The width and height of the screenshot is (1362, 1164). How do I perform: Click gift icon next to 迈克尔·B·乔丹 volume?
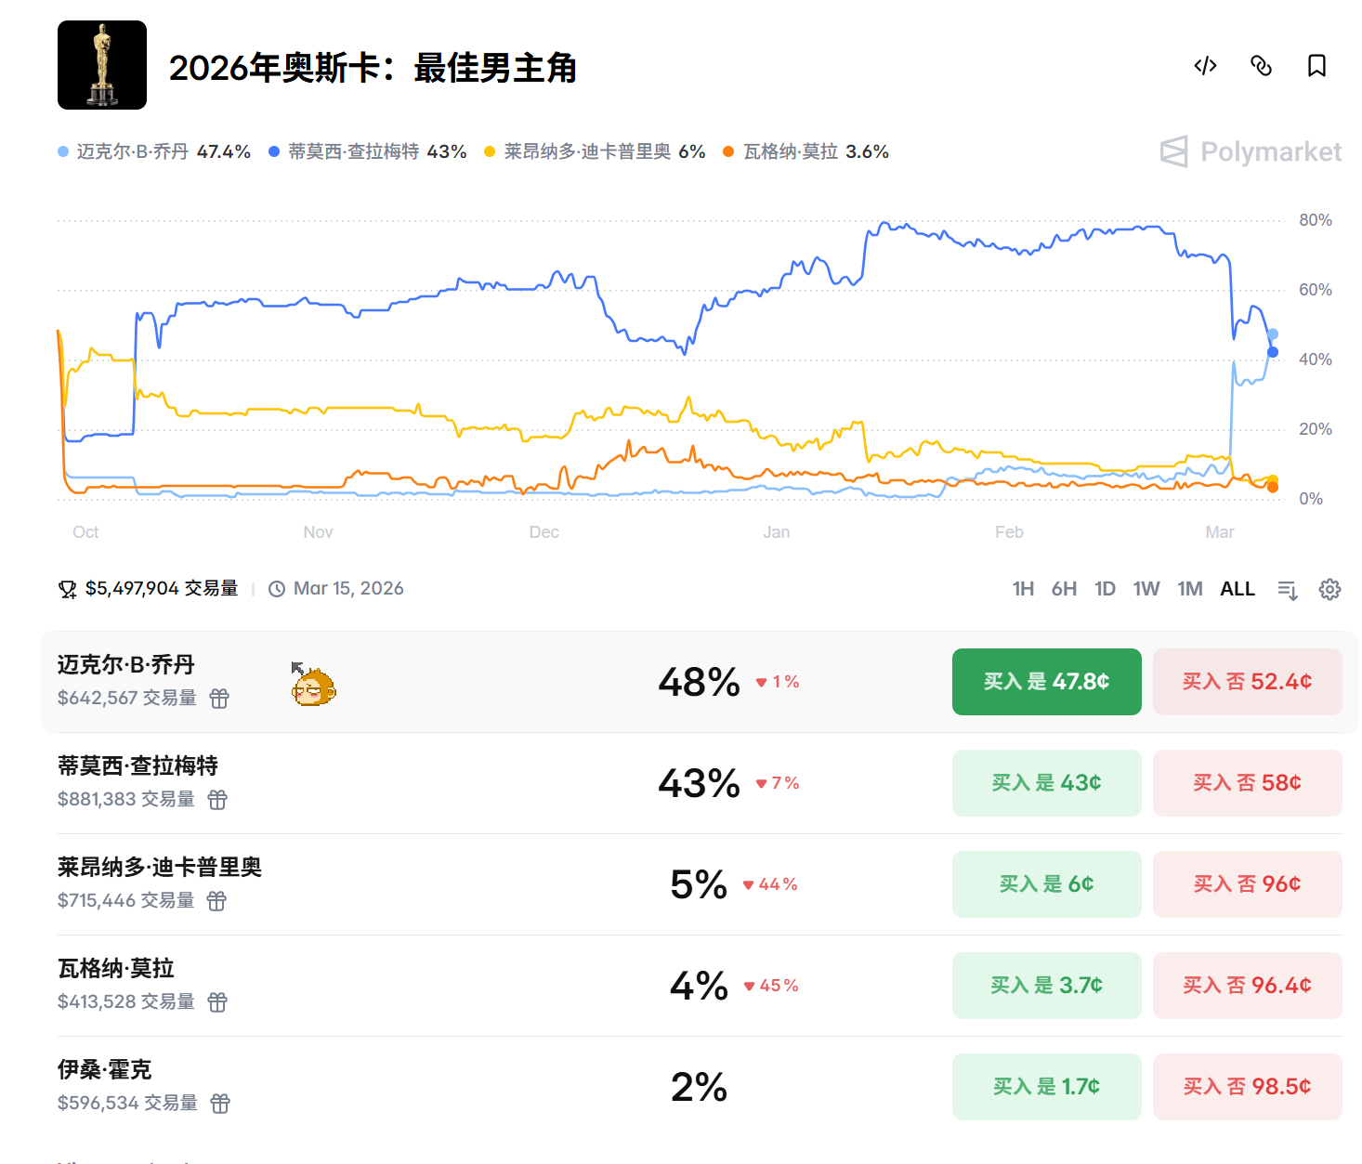click(219, 699)
